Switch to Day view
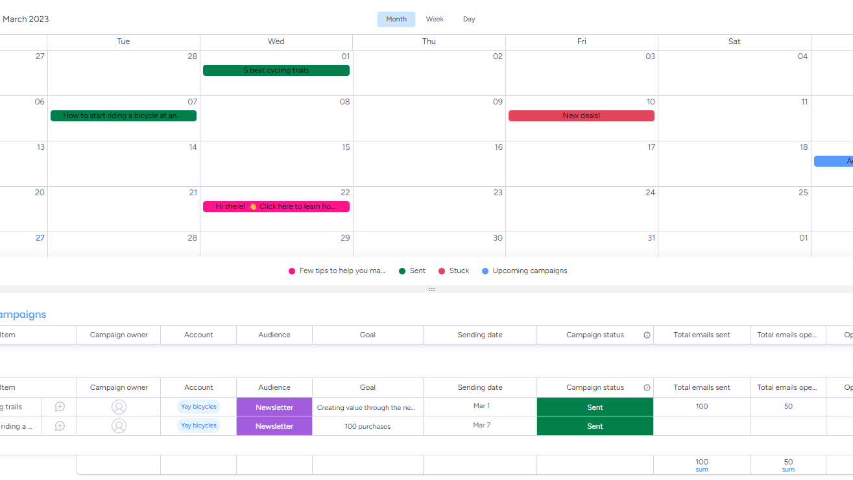853x480 pixels. pos(468,19)
